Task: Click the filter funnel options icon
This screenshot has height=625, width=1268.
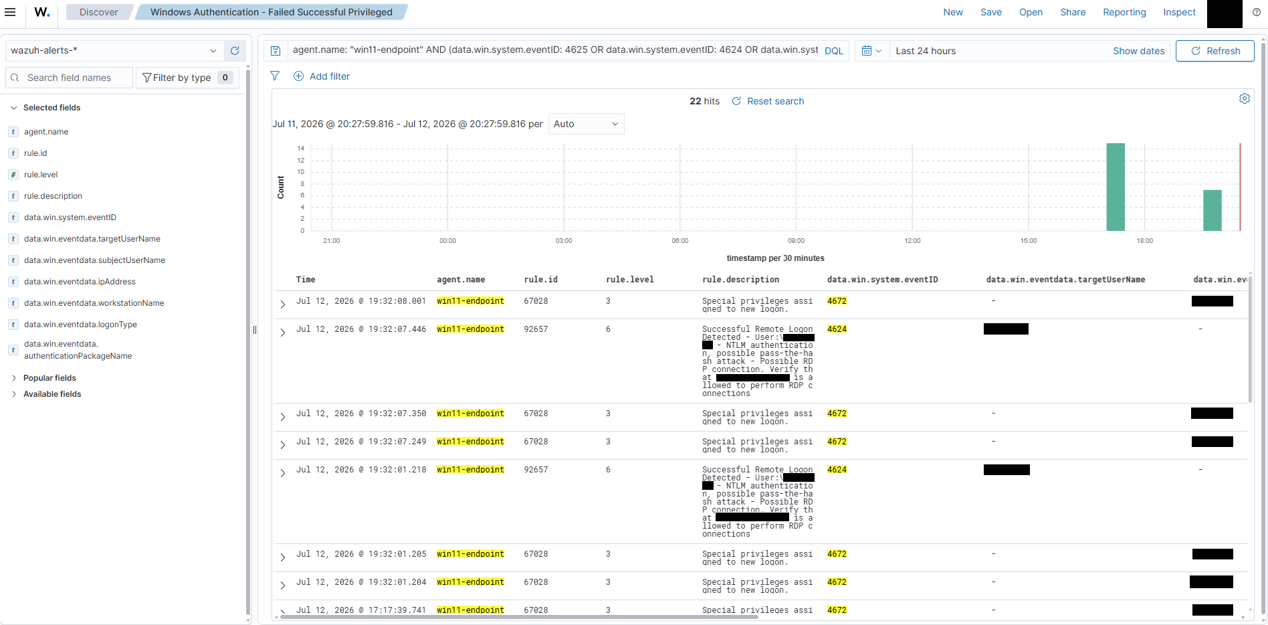Action: click(275, 76)
